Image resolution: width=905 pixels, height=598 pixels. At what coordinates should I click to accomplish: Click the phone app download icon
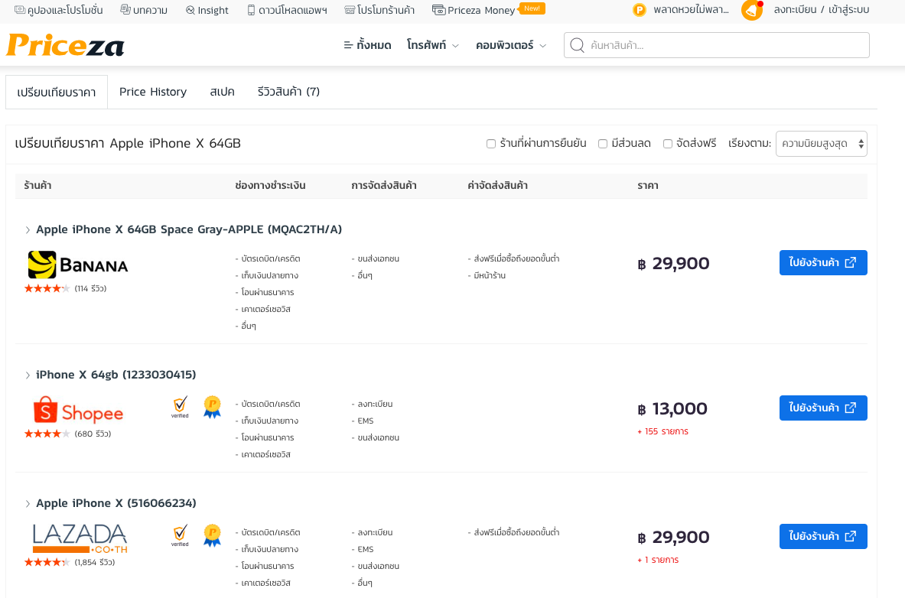point(251,11)
